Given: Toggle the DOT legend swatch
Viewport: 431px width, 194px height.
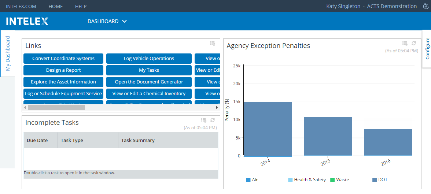Looking at the screenshot, I should [375, 180].
